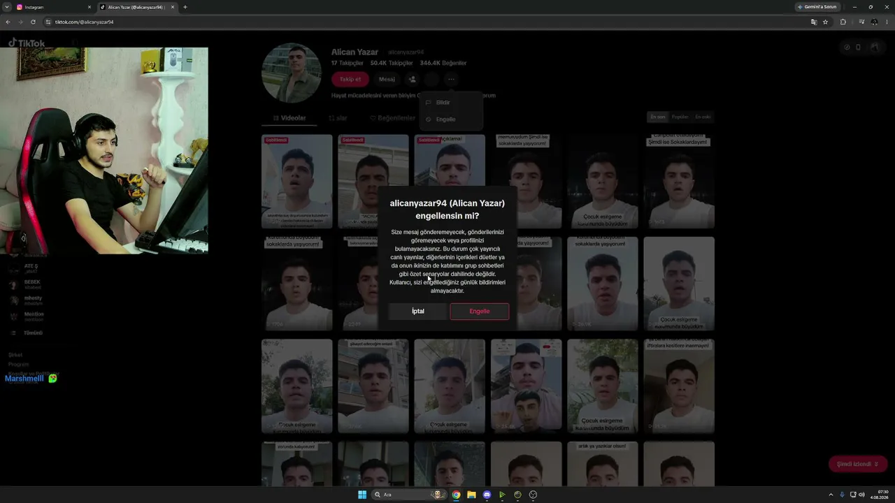Image resolution: width=895 pixels, height=503 pixels.
Task: Open OBS Studio from the taskbar
Action: tap(534, 495)
